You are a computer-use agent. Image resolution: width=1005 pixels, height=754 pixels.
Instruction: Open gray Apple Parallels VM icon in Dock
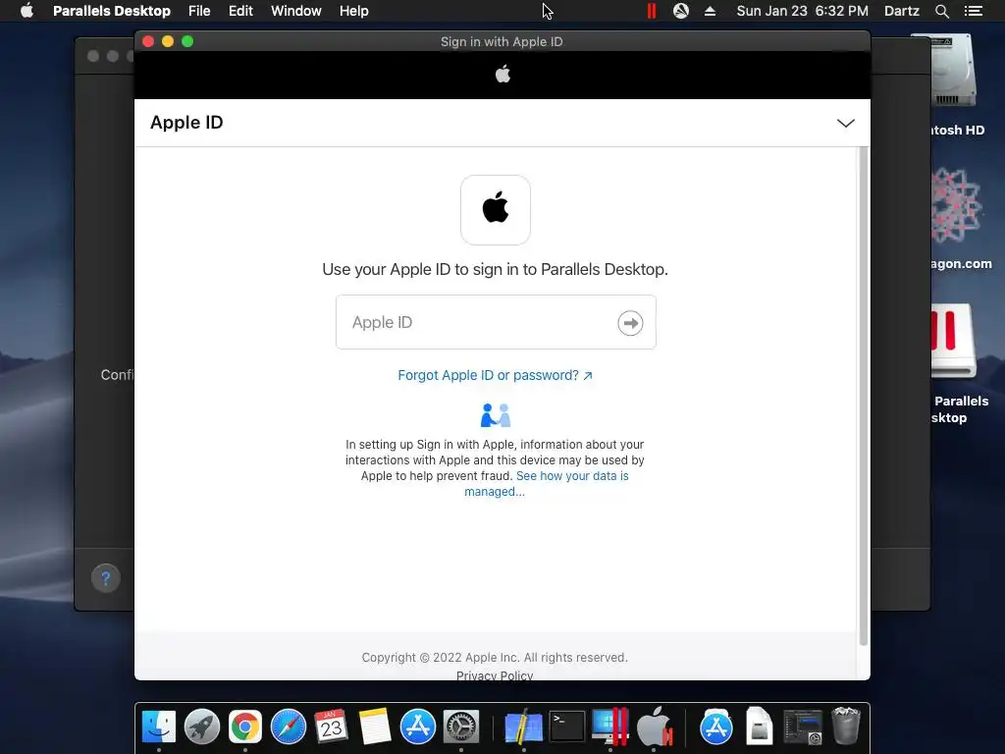[x=655, y=727]
